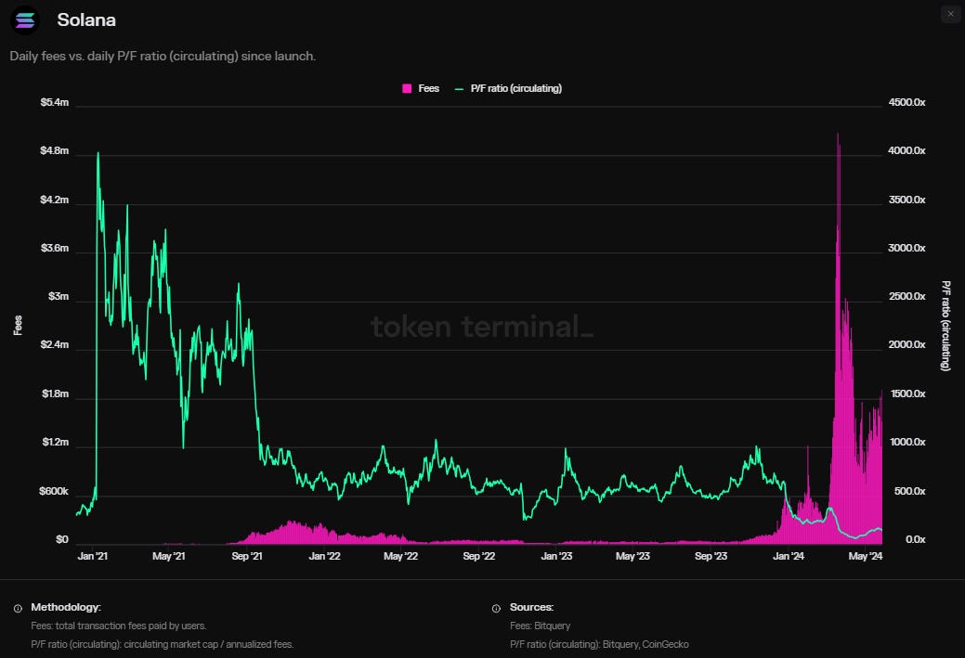Click the $5.4m label on Fees axis

54,103
